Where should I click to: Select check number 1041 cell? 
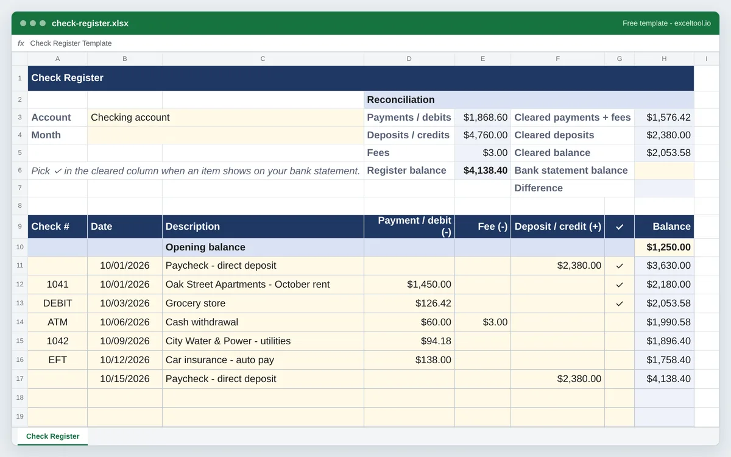tap(57, 285)
